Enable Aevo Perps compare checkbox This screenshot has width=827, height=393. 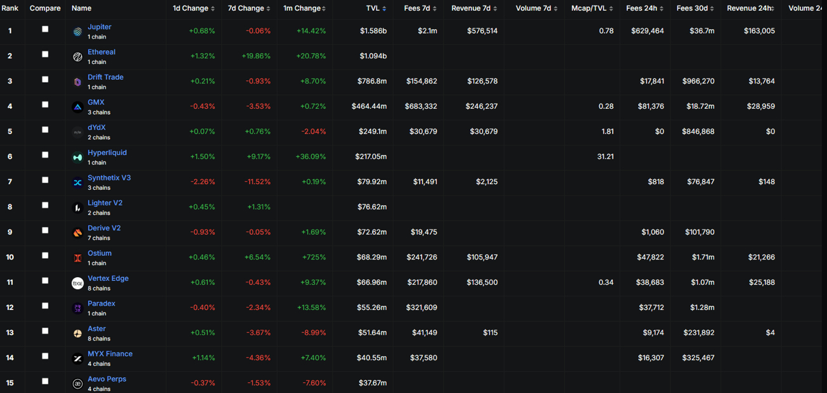(45, 382)
